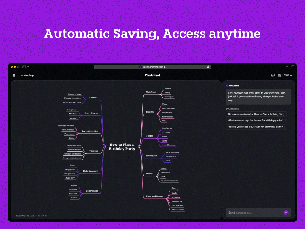Click the Superheroes theme node
Viewport: 305px width, 229px height.
click(x=167, y=128)
